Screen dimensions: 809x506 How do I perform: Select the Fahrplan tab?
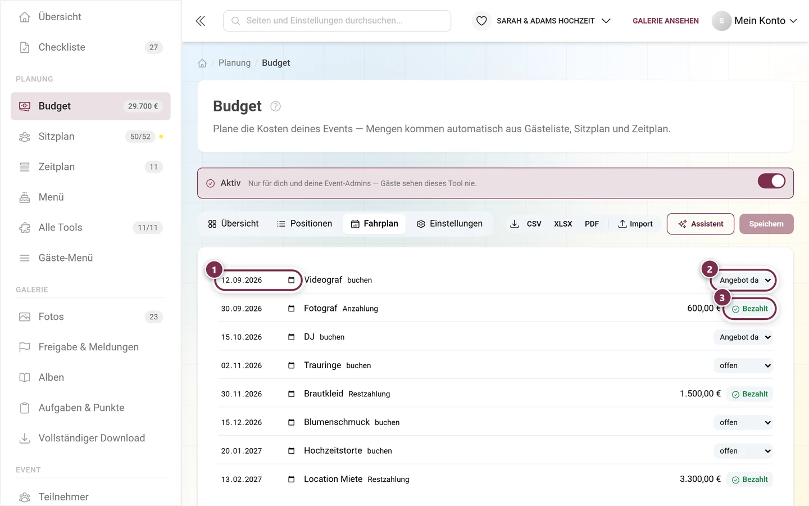tap(374, 224)
